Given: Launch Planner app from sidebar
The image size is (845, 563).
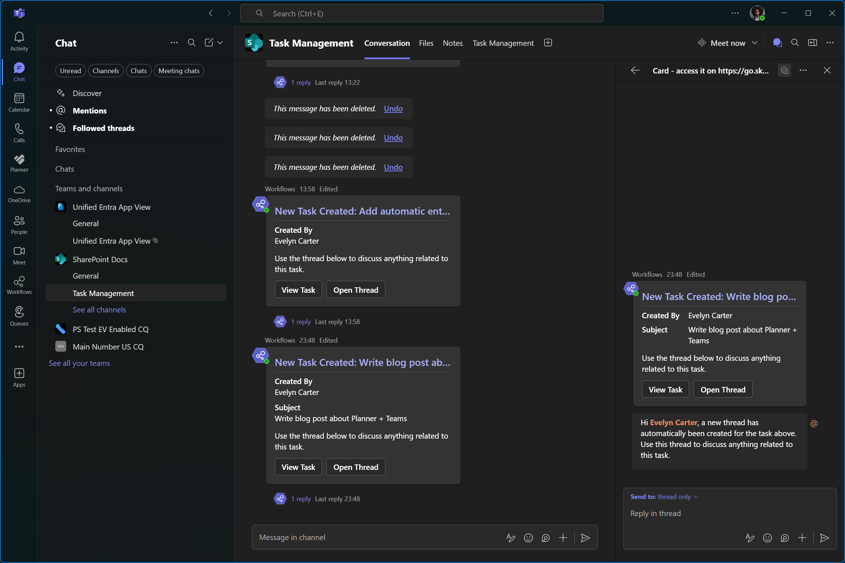Looking at the screenshot, I should tap(19, 163).
